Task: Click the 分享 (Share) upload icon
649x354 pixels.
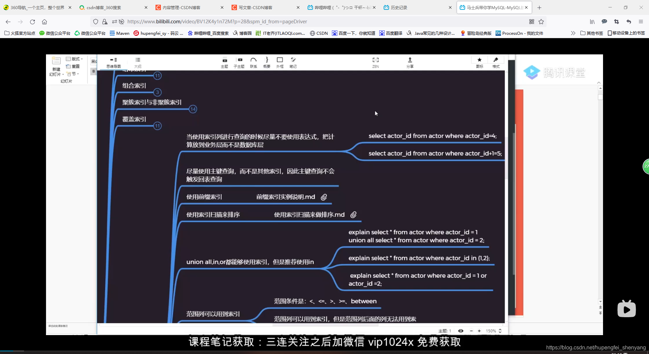Action: point(410,62)
